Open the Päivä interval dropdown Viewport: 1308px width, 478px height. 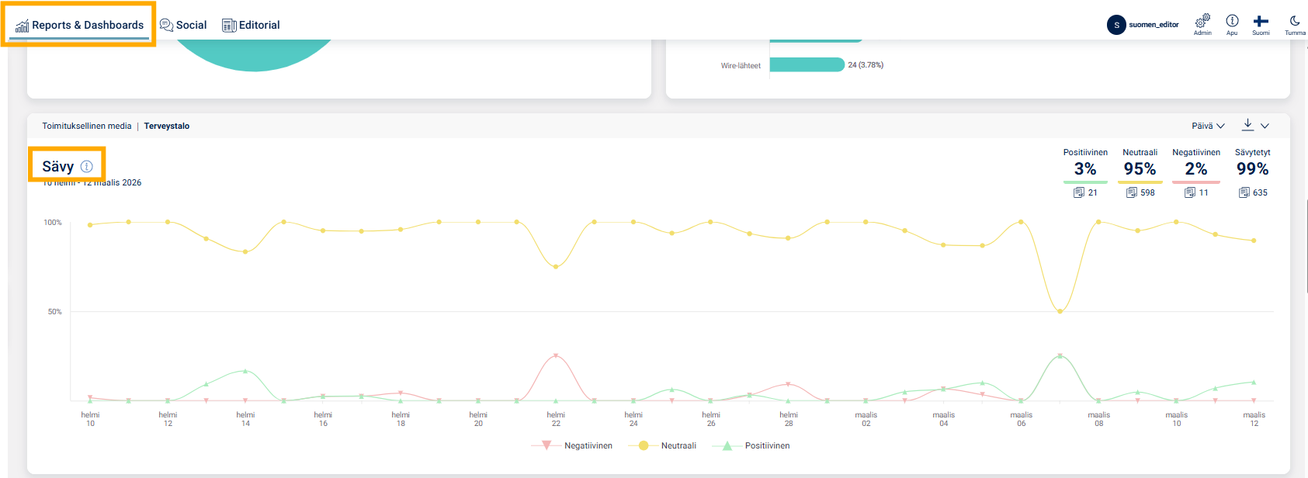click(x=1208, y=126)
